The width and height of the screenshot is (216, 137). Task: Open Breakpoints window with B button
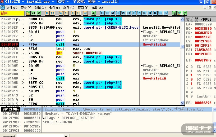150,13
